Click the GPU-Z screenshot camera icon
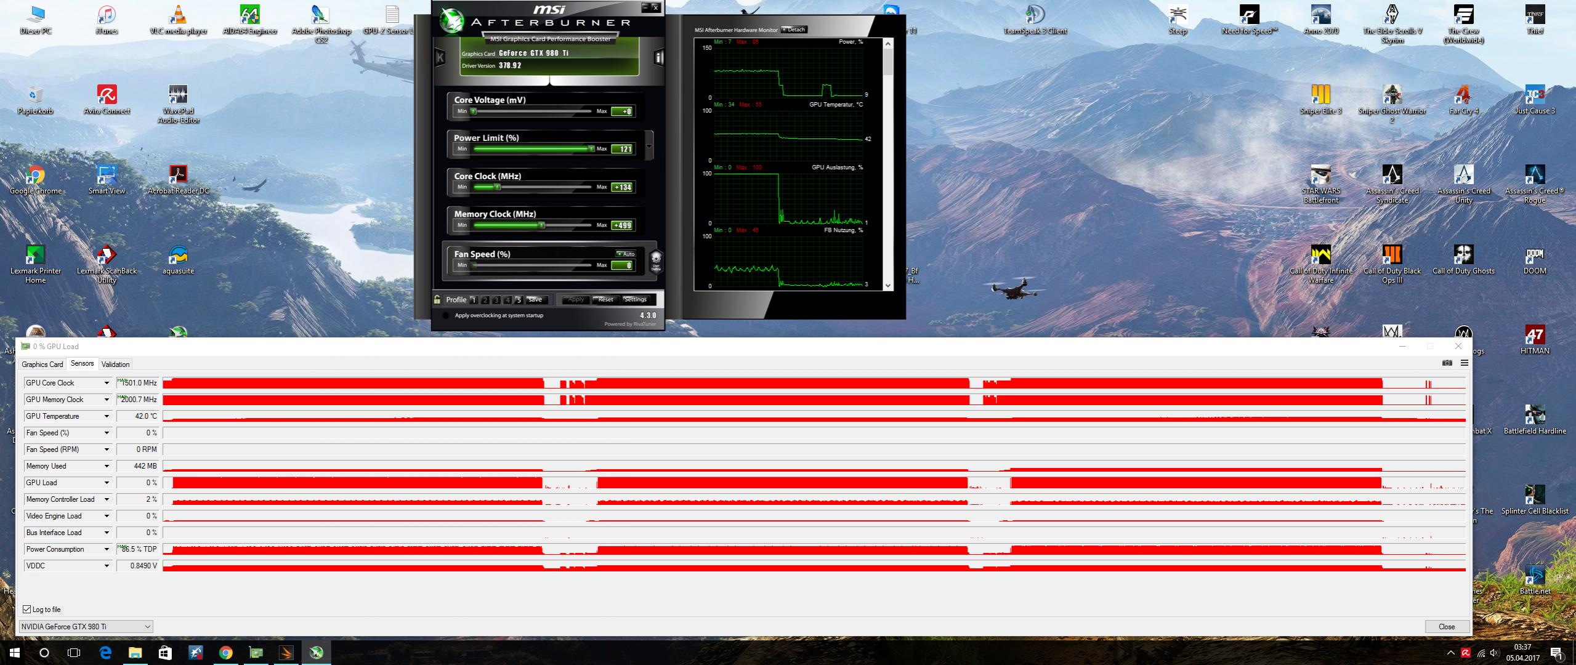The image size is (1576, 665). [x=1447, y=363]
